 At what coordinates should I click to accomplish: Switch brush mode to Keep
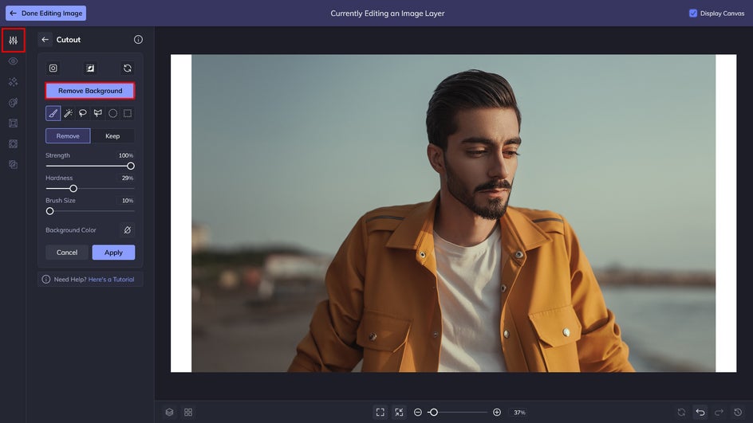tap(112, 136)
